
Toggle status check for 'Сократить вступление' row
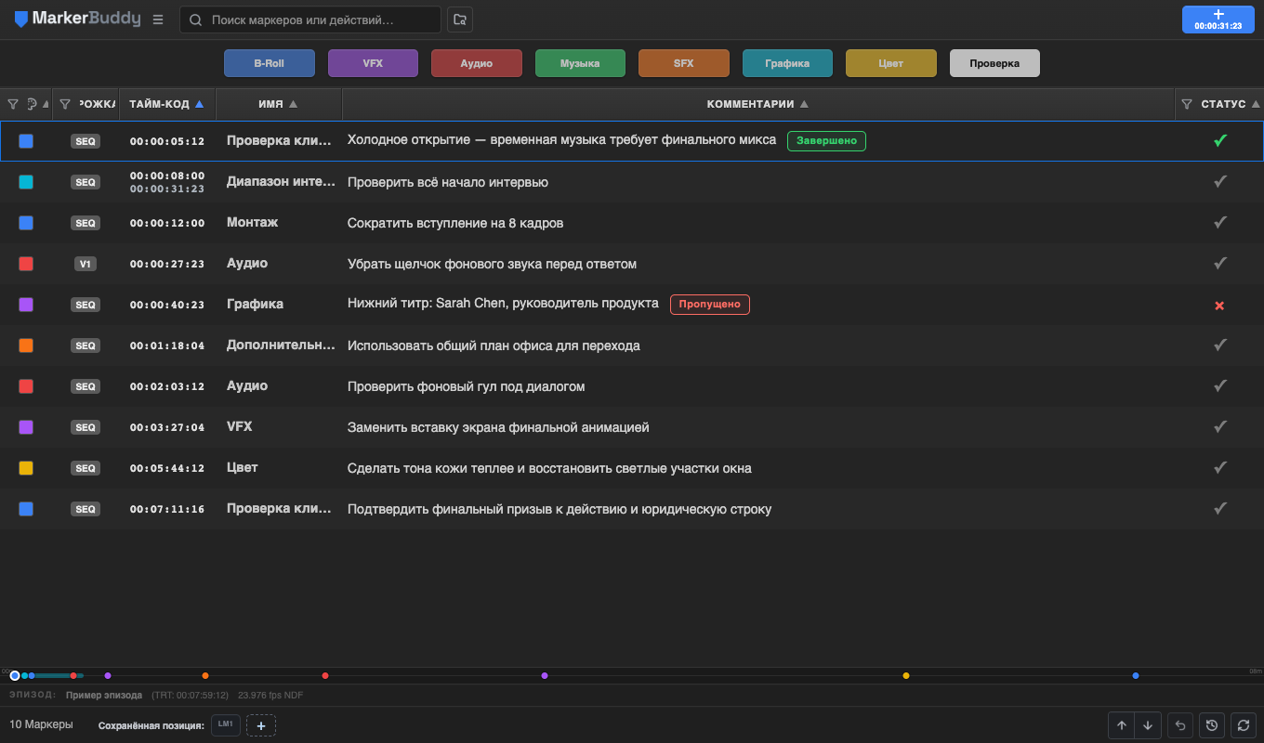coord(1220,223)
